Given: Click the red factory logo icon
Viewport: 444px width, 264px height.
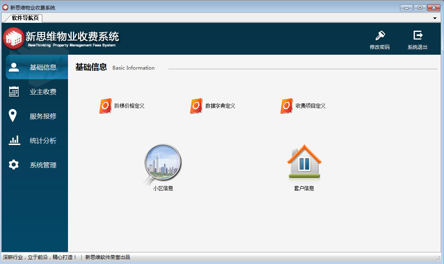Looking at the screenshot, I should click(13, 38).
